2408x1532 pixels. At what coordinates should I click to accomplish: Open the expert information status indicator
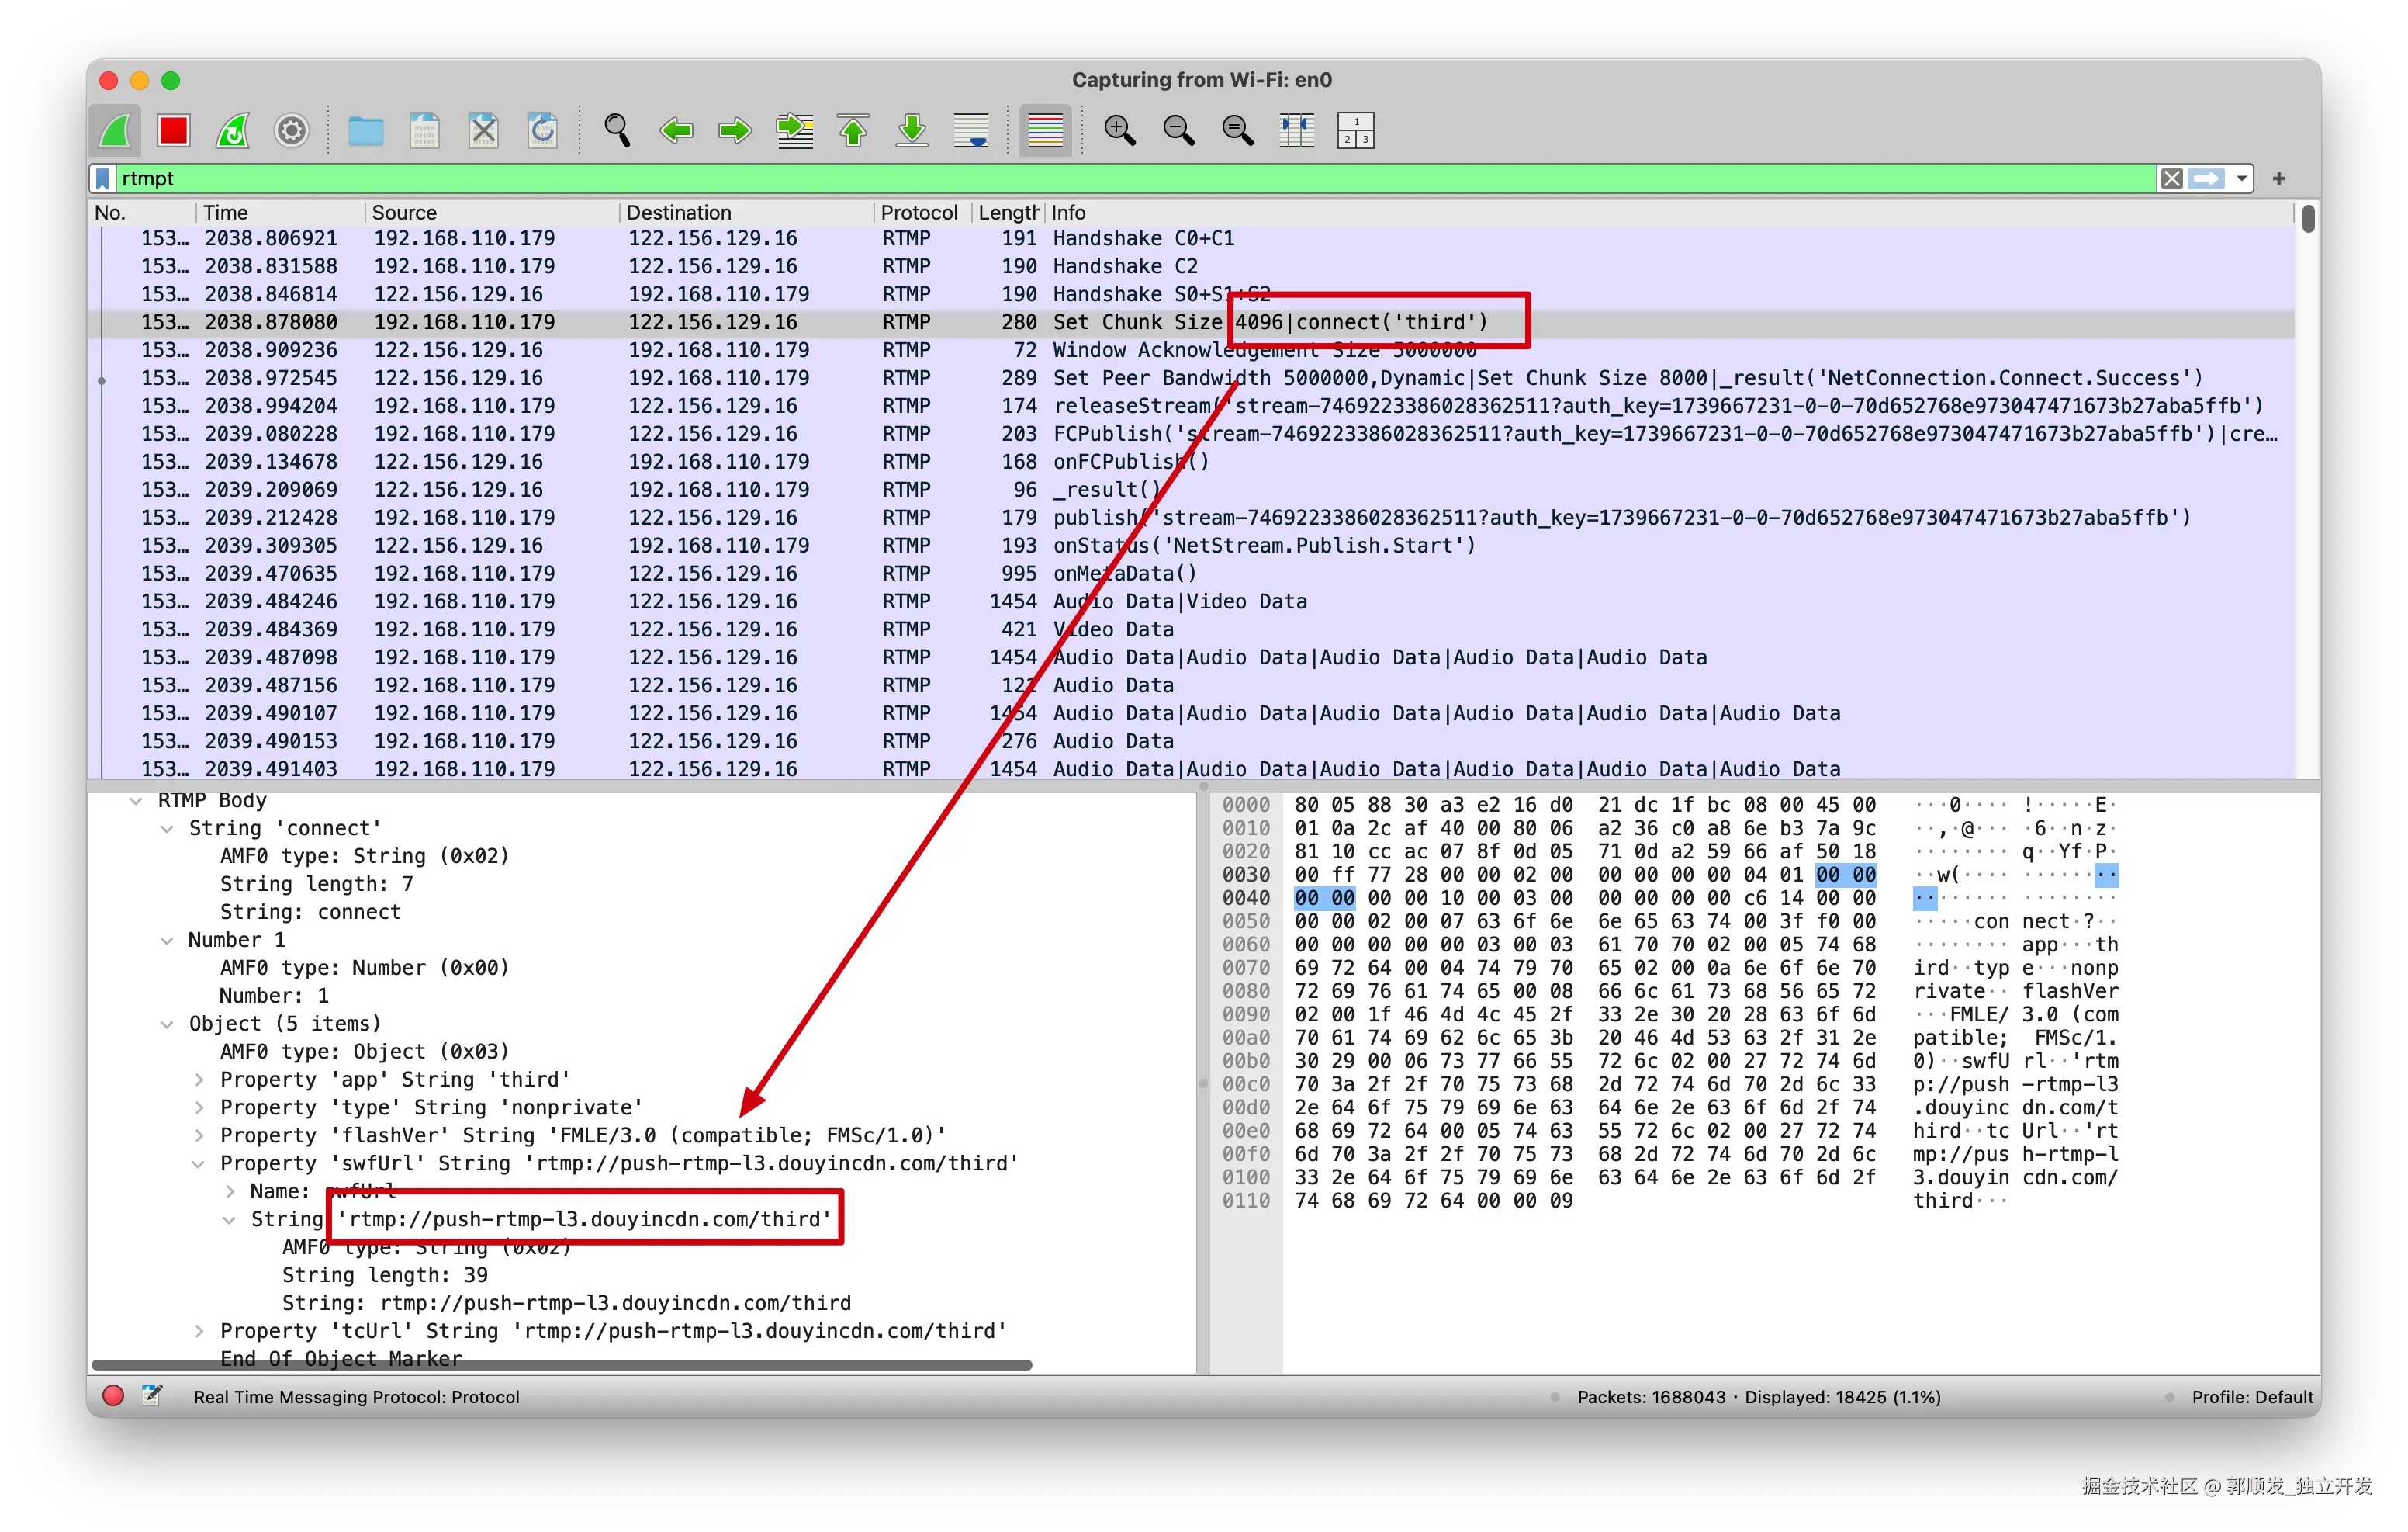click(113, 1396)
